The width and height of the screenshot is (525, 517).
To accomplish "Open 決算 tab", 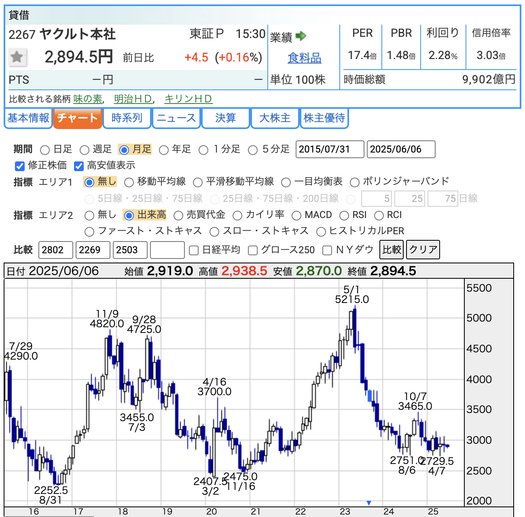I will (226, 118).
